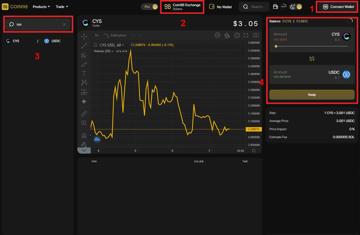Expand the Volume (20) indicator options
The width and height of the screenshot is (360, 235).
(x=112, y=51)
